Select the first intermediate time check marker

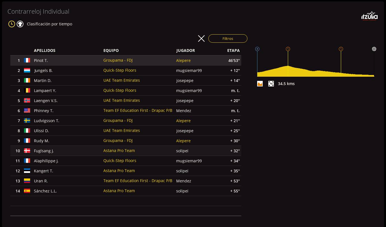pos(288,49)
